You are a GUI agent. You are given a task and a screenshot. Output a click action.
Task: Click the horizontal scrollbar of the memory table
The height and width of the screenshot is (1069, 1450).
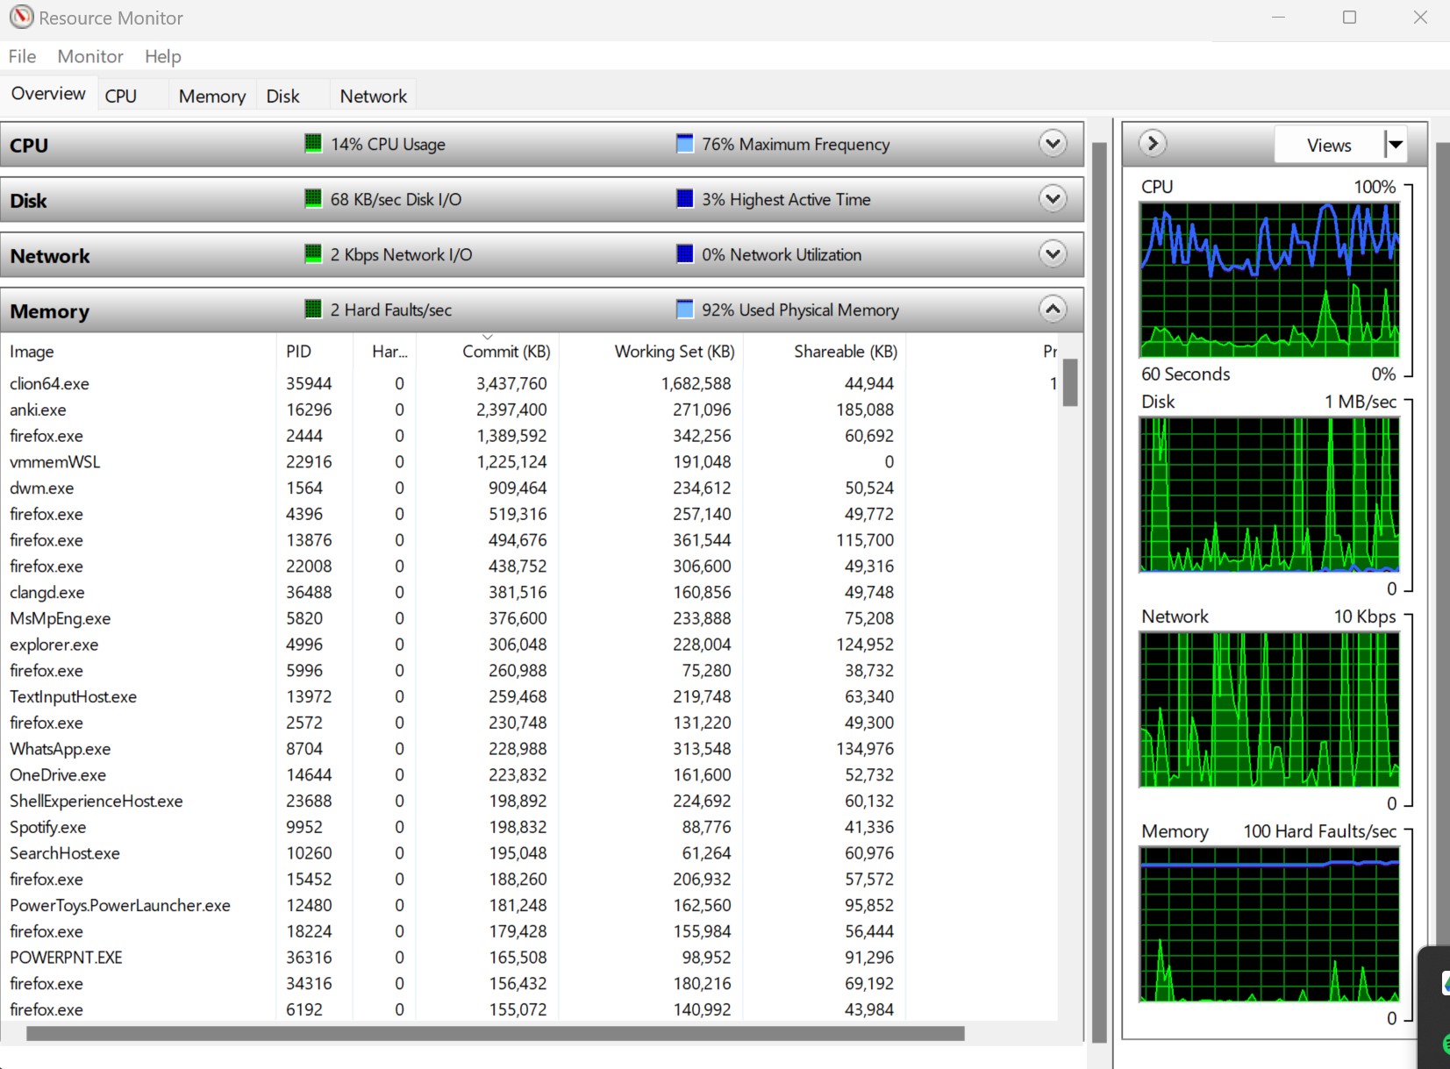(496, 1034)
